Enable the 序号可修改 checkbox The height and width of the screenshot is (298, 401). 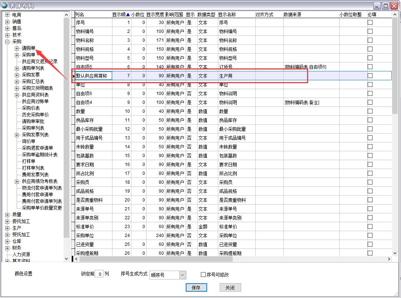coord(203,275)
